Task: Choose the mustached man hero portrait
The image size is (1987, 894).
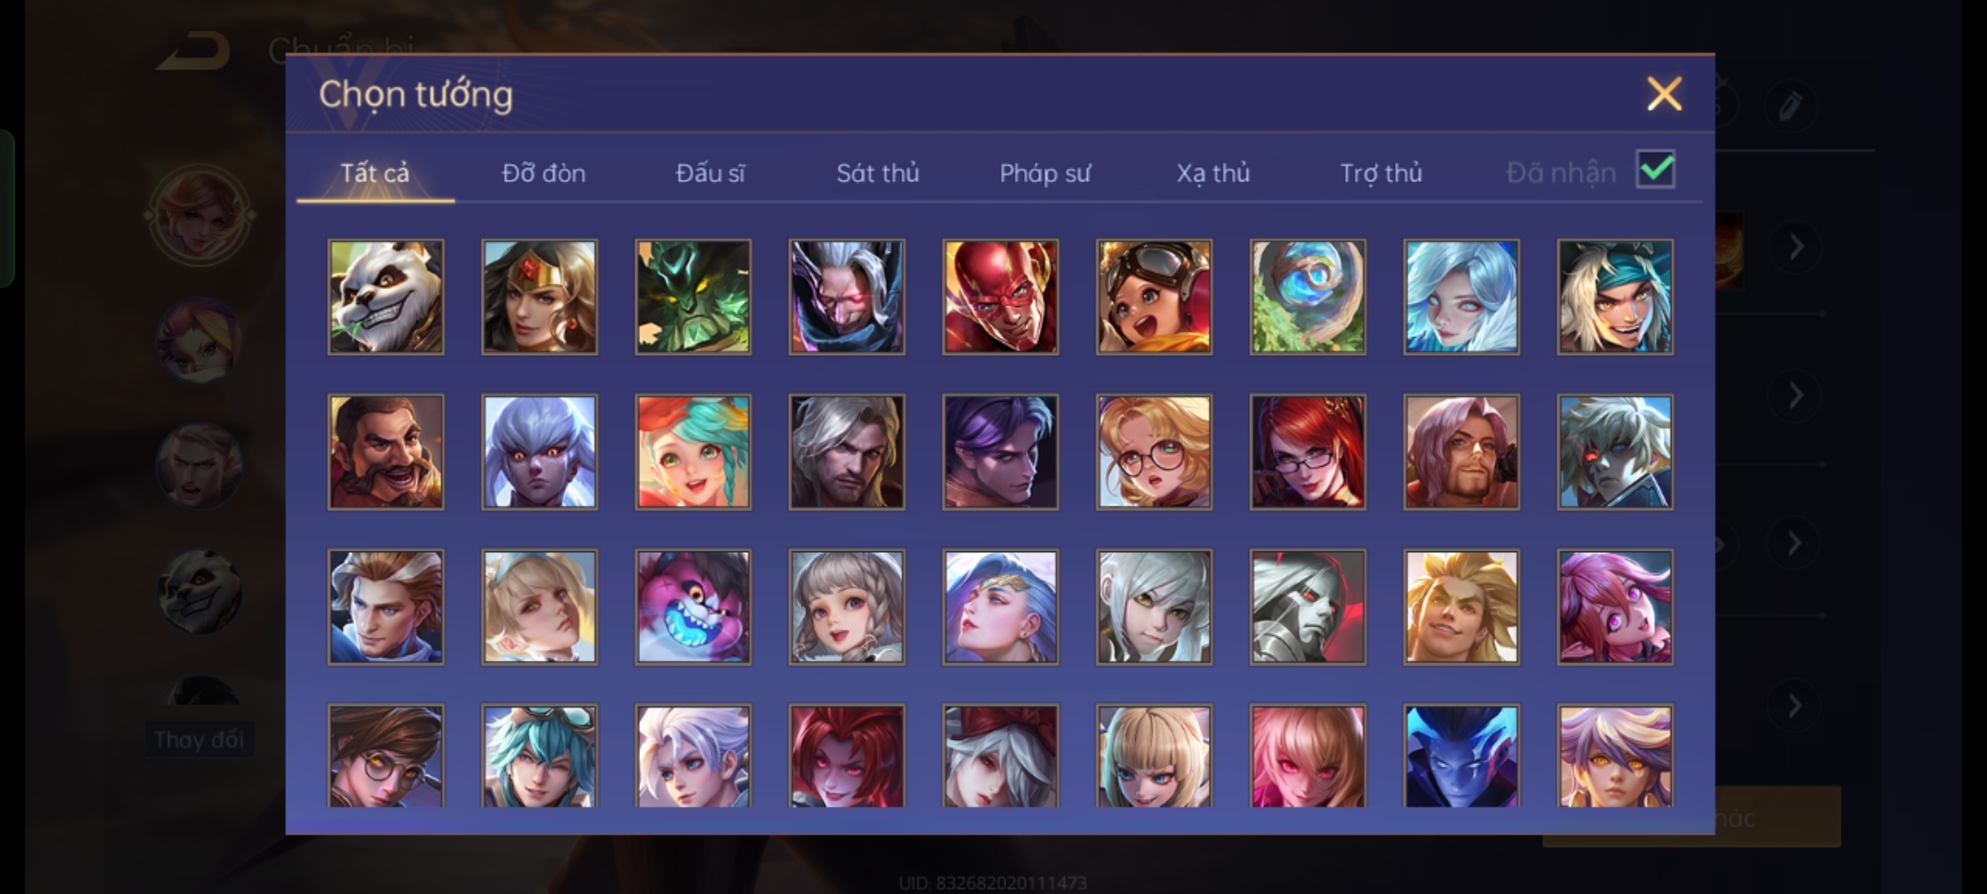Action: click(x=386, y=452)
